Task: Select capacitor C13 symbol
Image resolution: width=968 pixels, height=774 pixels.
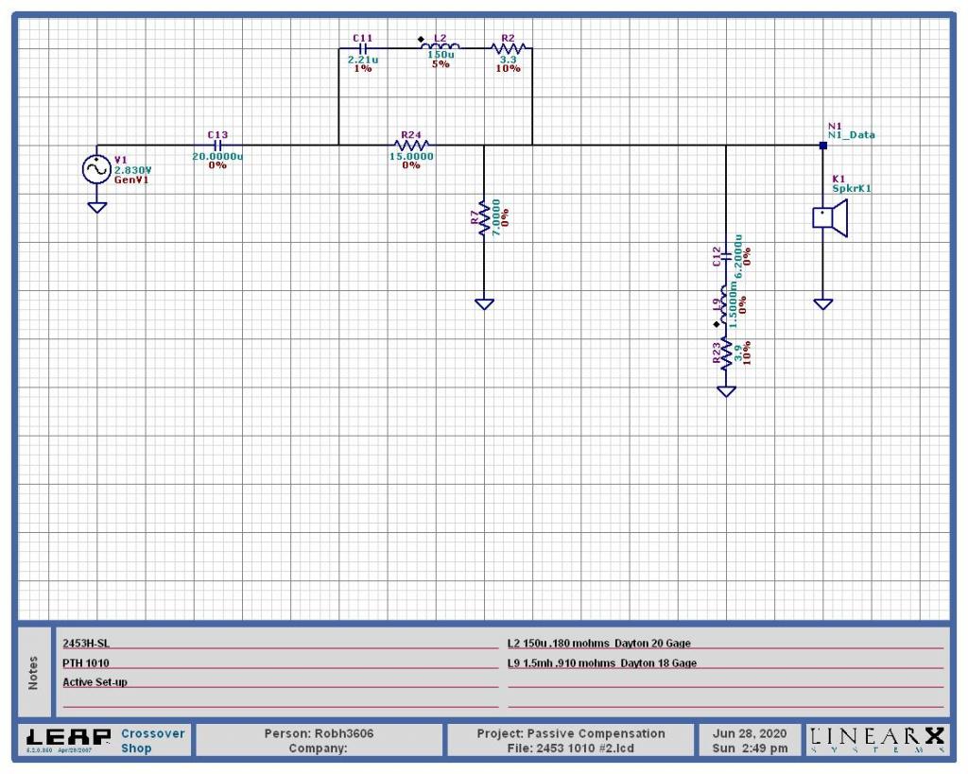Action: click(x=217, y=146)
